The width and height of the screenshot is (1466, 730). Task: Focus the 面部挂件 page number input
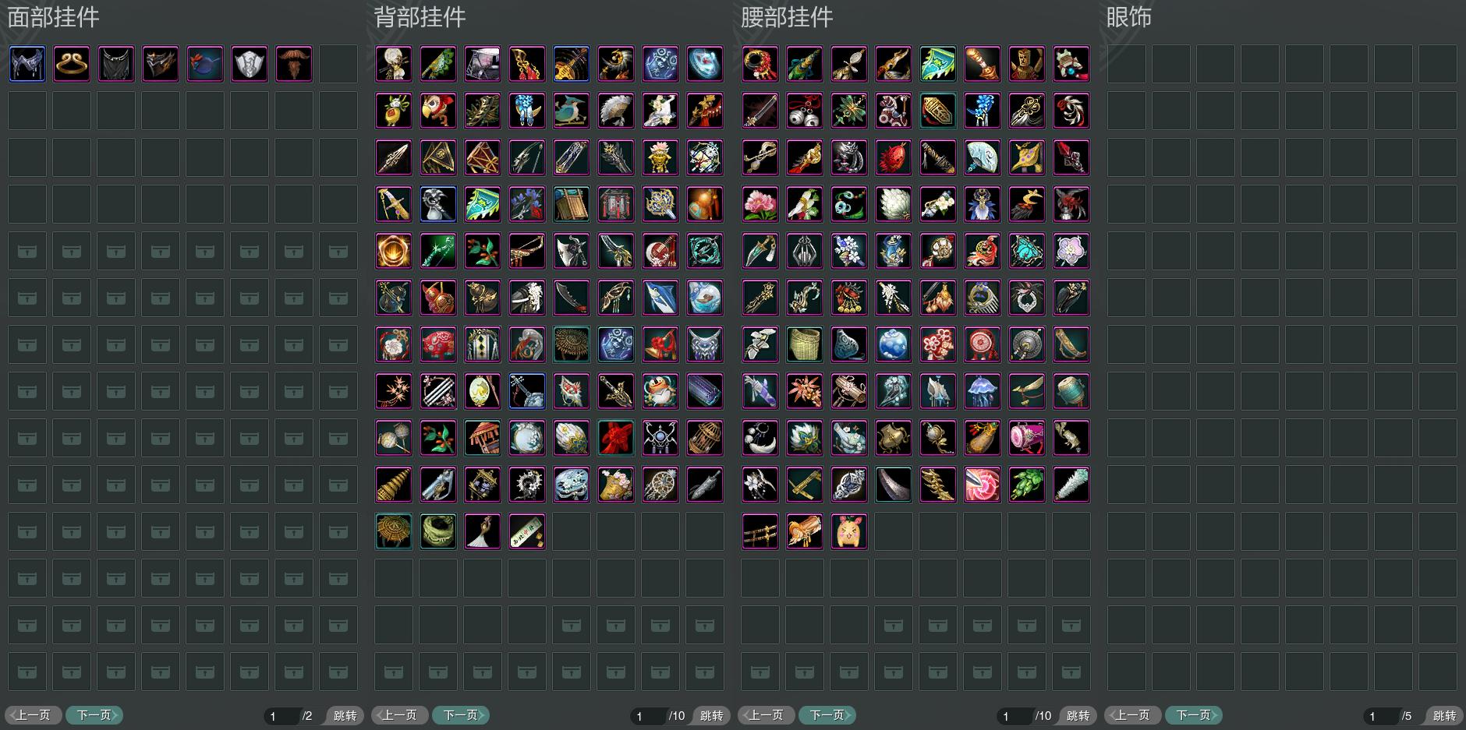[x=282, y=715]
